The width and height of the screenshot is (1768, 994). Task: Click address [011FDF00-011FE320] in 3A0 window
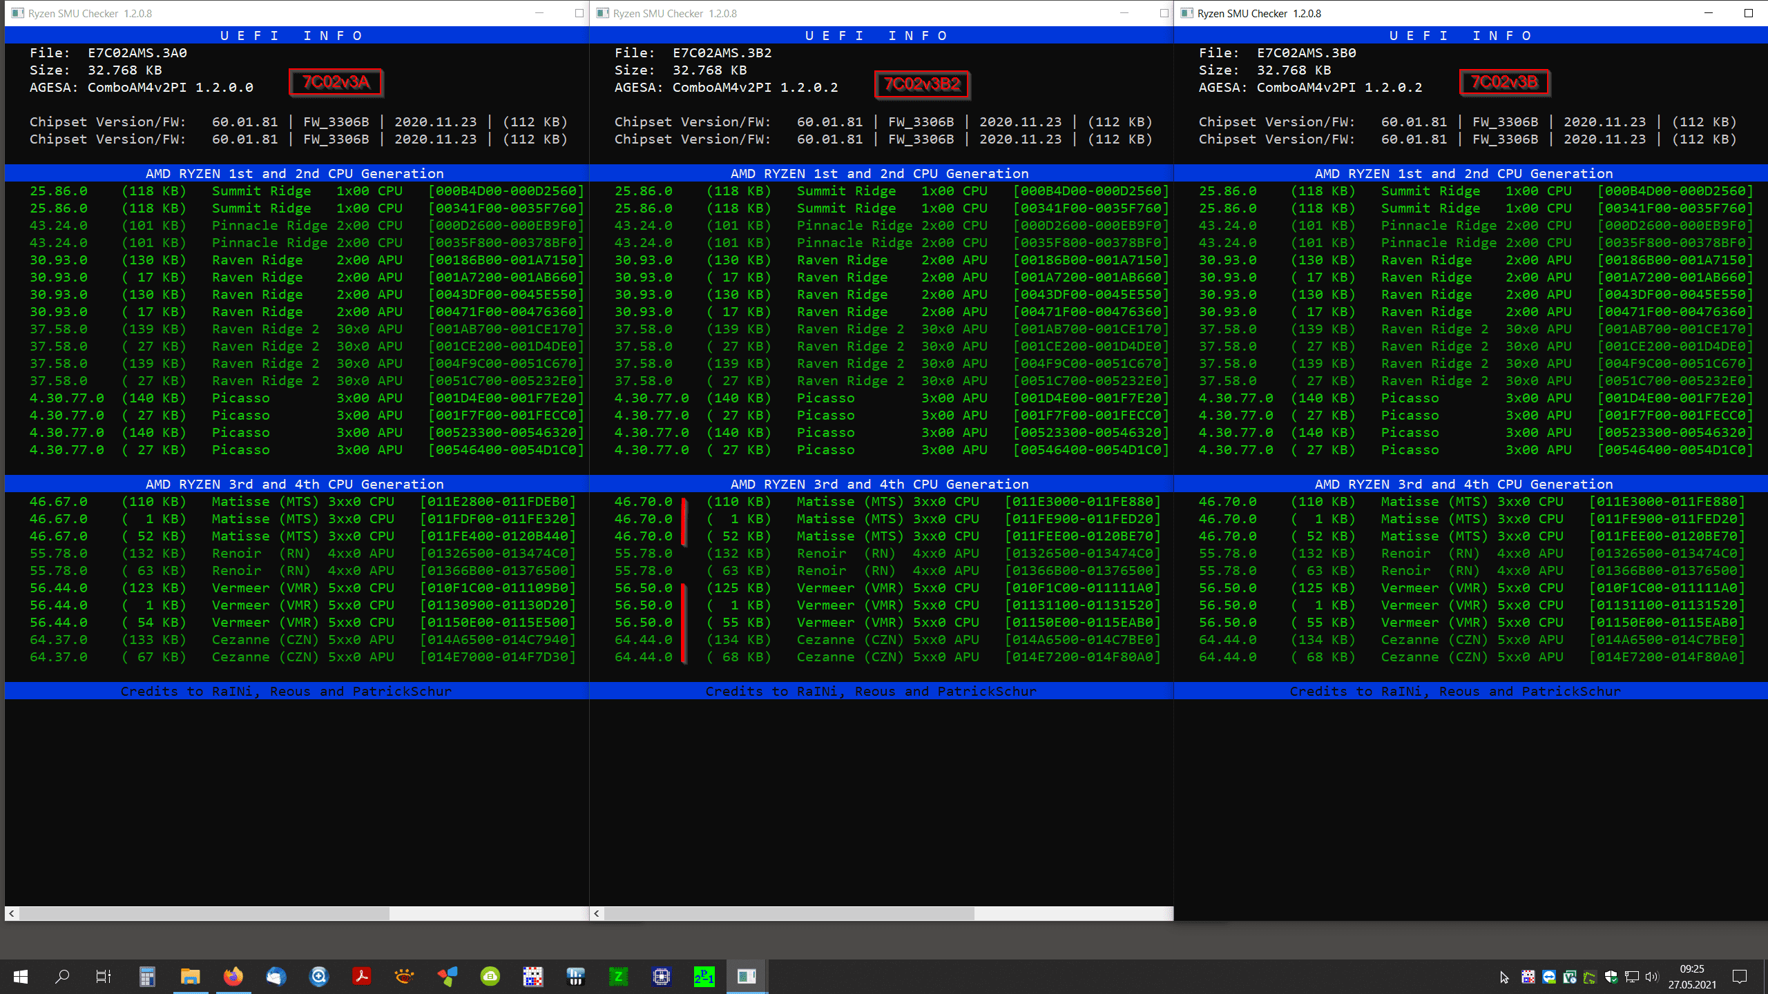[x=498, y=519]
